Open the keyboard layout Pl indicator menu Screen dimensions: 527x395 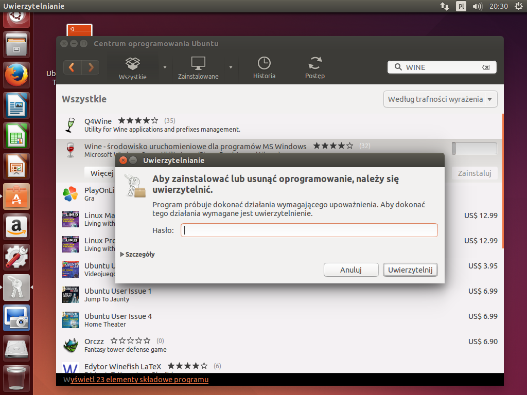pos(461,6)
